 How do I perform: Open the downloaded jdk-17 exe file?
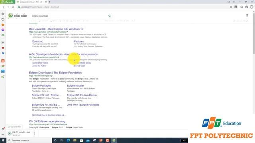pyautogui.click(x=19, y=133)
